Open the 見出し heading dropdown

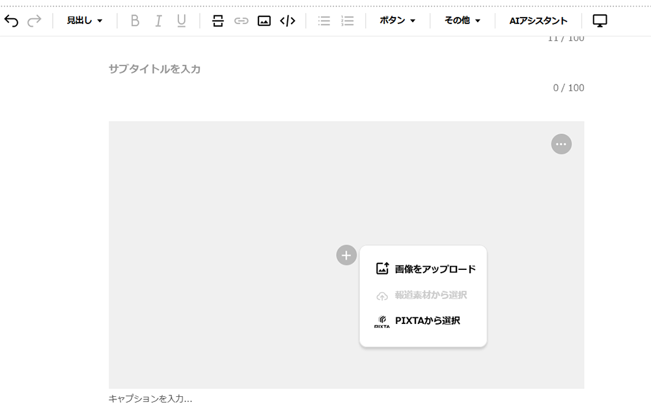pyautogui.click(x=84, y=20)
